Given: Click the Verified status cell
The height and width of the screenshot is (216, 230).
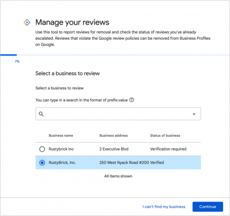Looking at the screenshot, I should click(157, 162).
